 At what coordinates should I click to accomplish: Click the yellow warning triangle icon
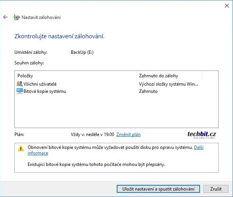21,149
